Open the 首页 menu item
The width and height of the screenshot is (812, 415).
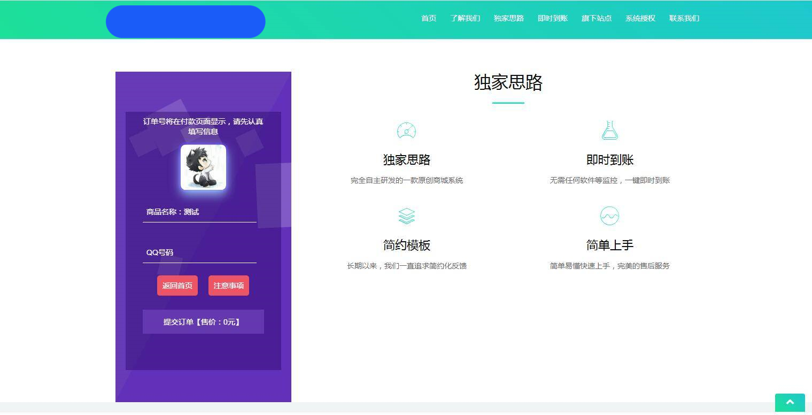point(428,18)
